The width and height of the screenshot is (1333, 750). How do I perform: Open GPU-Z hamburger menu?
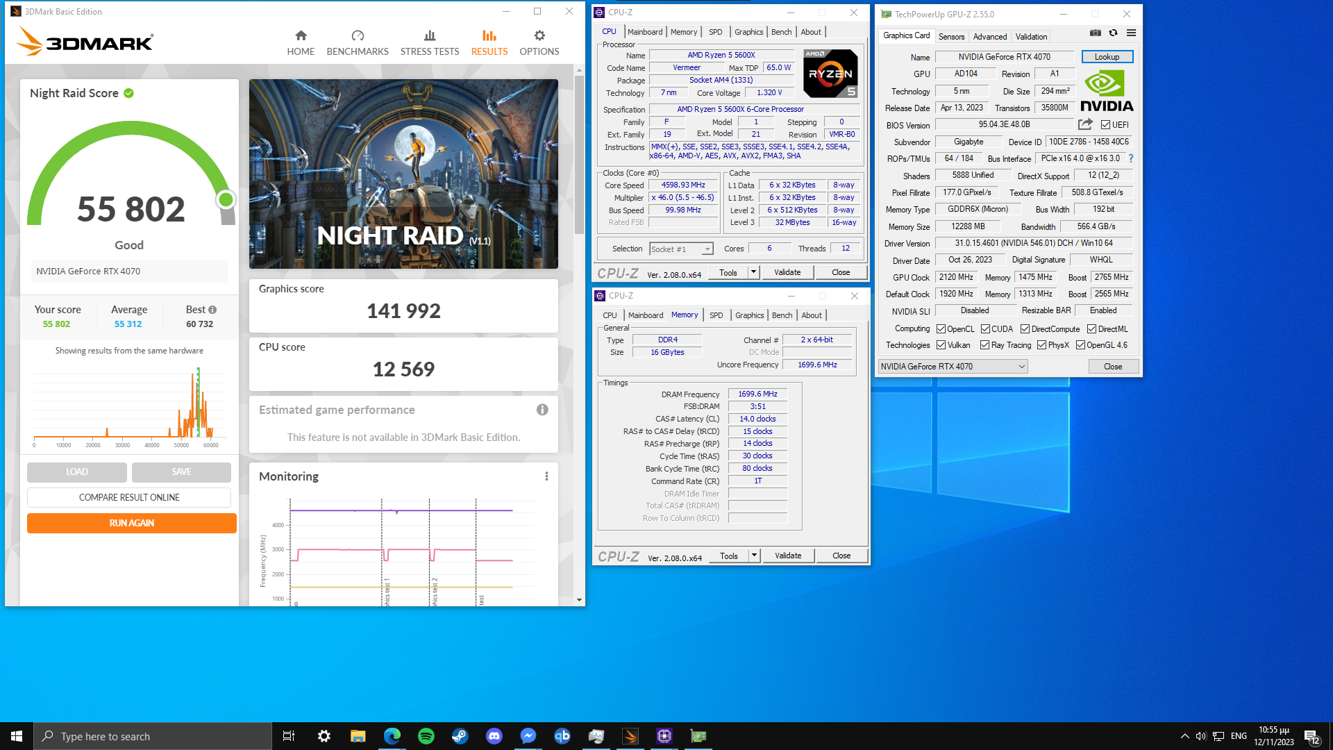(1131, 33)
